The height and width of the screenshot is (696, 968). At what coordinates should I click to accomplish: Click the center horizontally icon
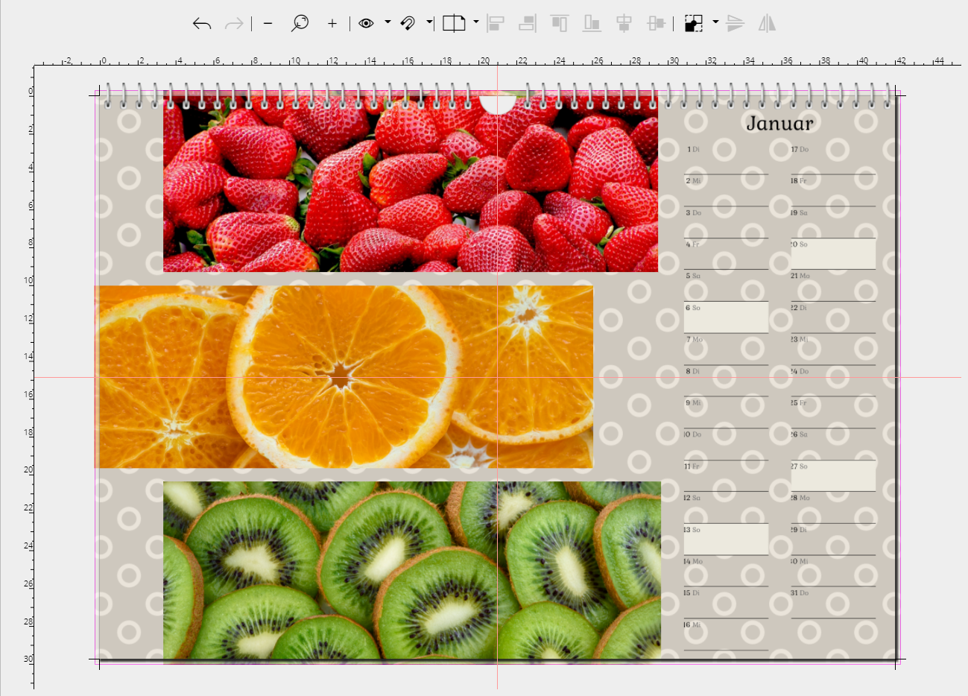624,24
